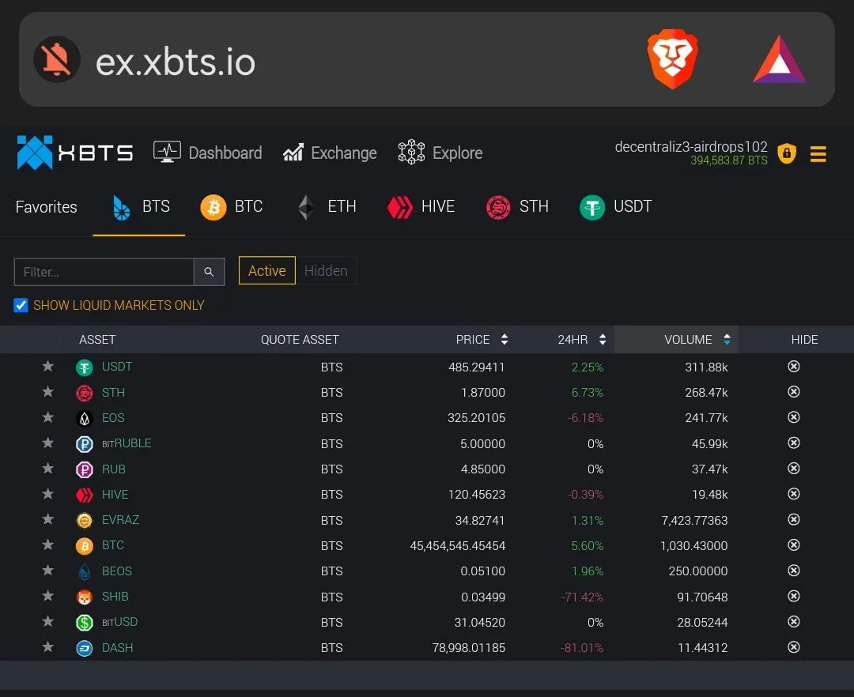854x697 pixels.
Task: Toggle Show Liquid Markets Only checkbox
Action: (21, 305)
